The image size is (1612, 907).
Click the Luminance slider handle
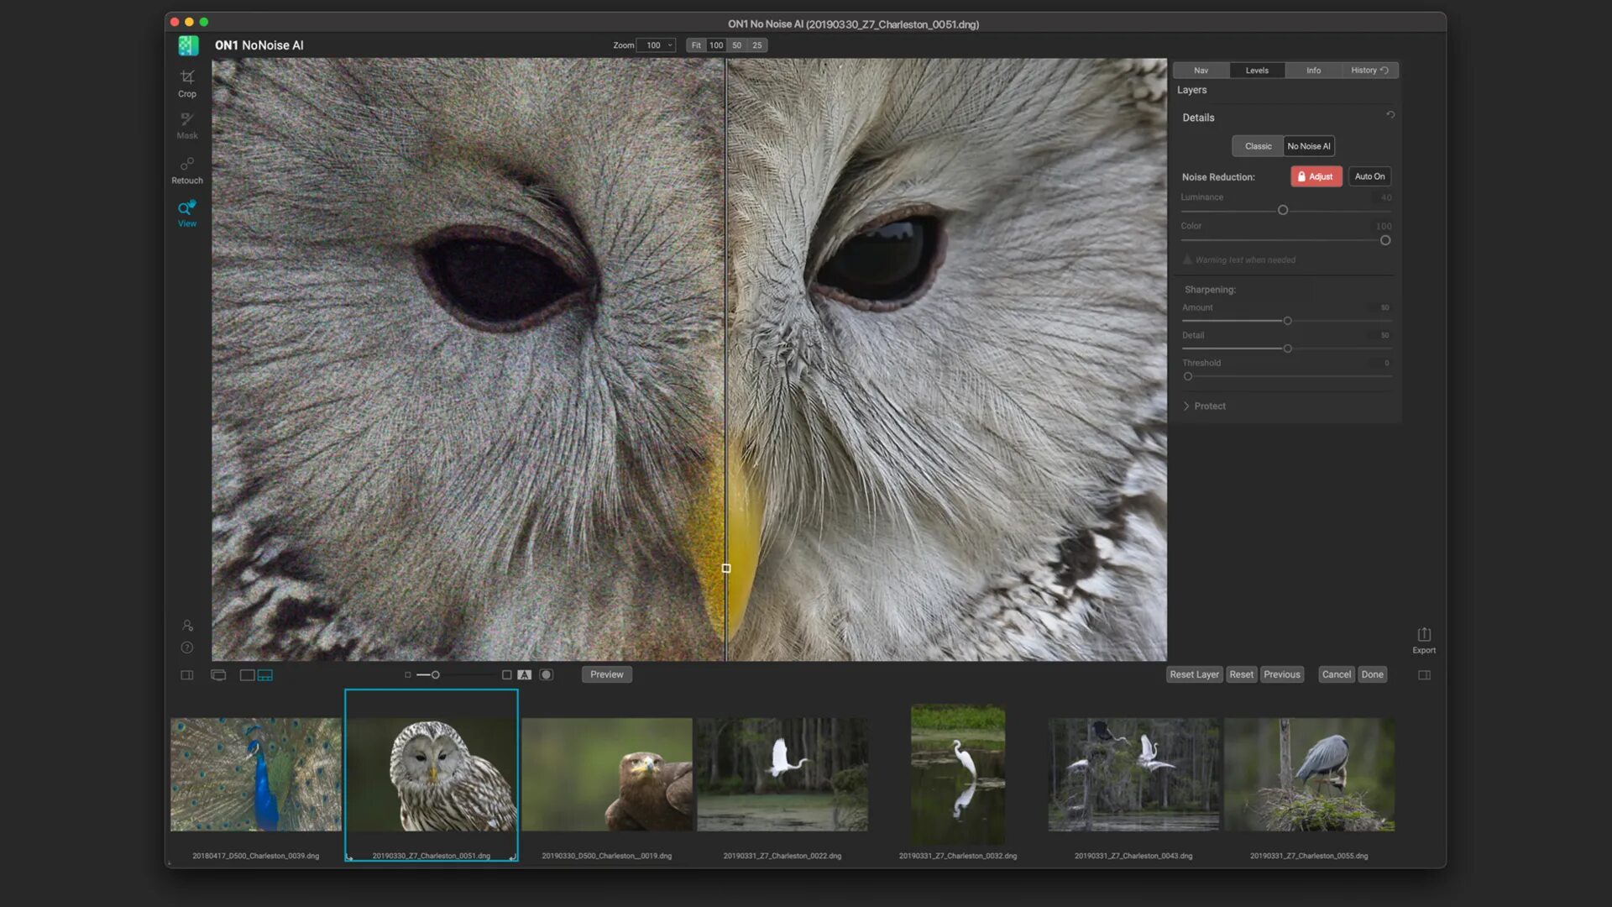[x=1282, y=210]
